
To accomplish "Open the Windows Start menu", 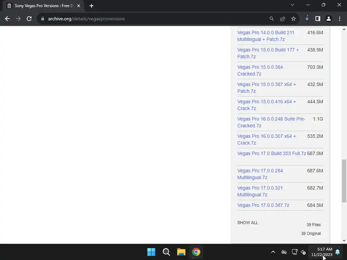I will (151, 252).
